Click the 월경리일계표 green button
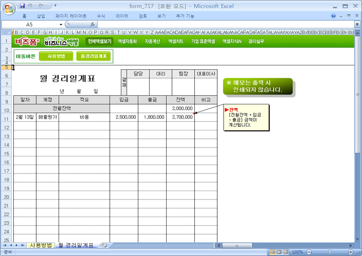 tap(94, 56)
